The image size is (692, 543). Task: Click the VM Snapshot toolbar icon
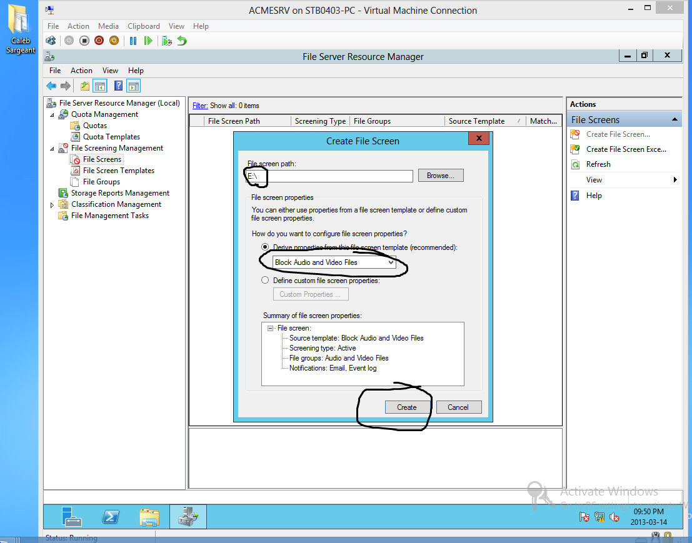click(x=166, y=41)
